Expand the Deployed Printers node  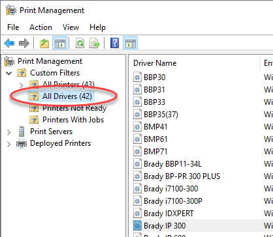(x=9, y=144)
